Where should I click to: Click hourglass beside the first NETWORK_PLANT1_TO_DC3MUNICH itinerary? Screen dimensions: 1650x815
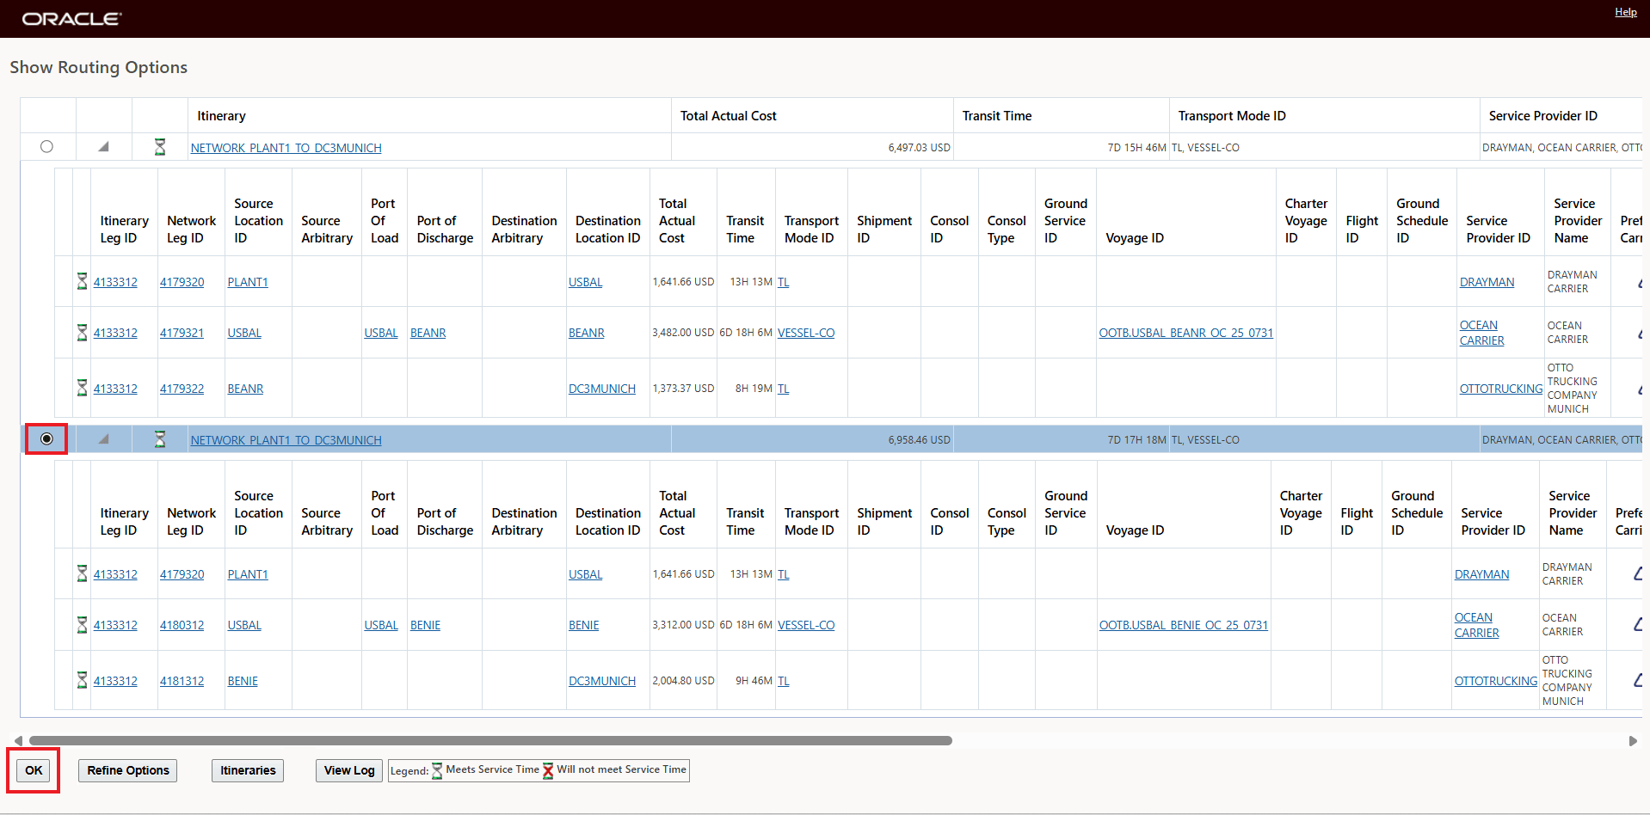(160, 147)
